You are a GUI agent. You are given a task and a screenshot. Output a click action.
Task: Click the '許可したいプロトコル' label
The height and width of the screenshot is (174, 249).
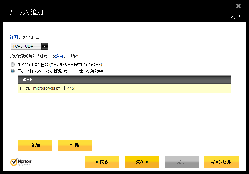tap(27, 37)
